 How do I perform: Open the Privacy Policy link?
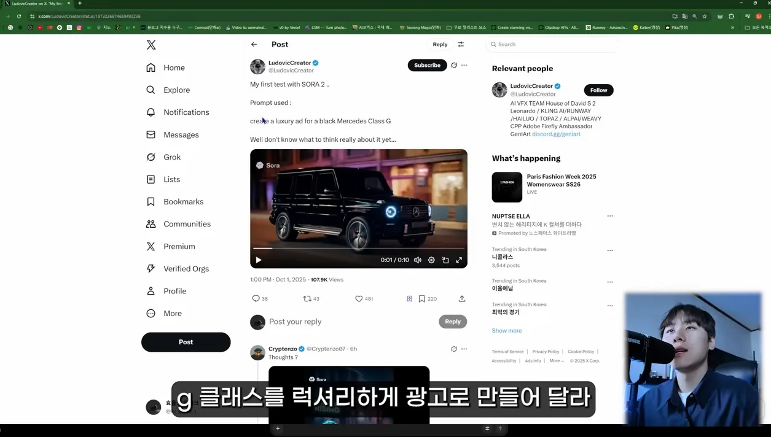click(x=546, y=352)
